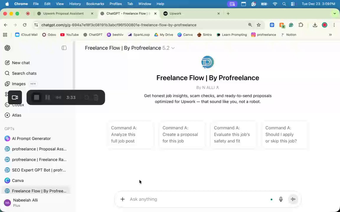The image size is (340, 212).
Task: Open the Notion bookmark
Action: coord(289,35)
